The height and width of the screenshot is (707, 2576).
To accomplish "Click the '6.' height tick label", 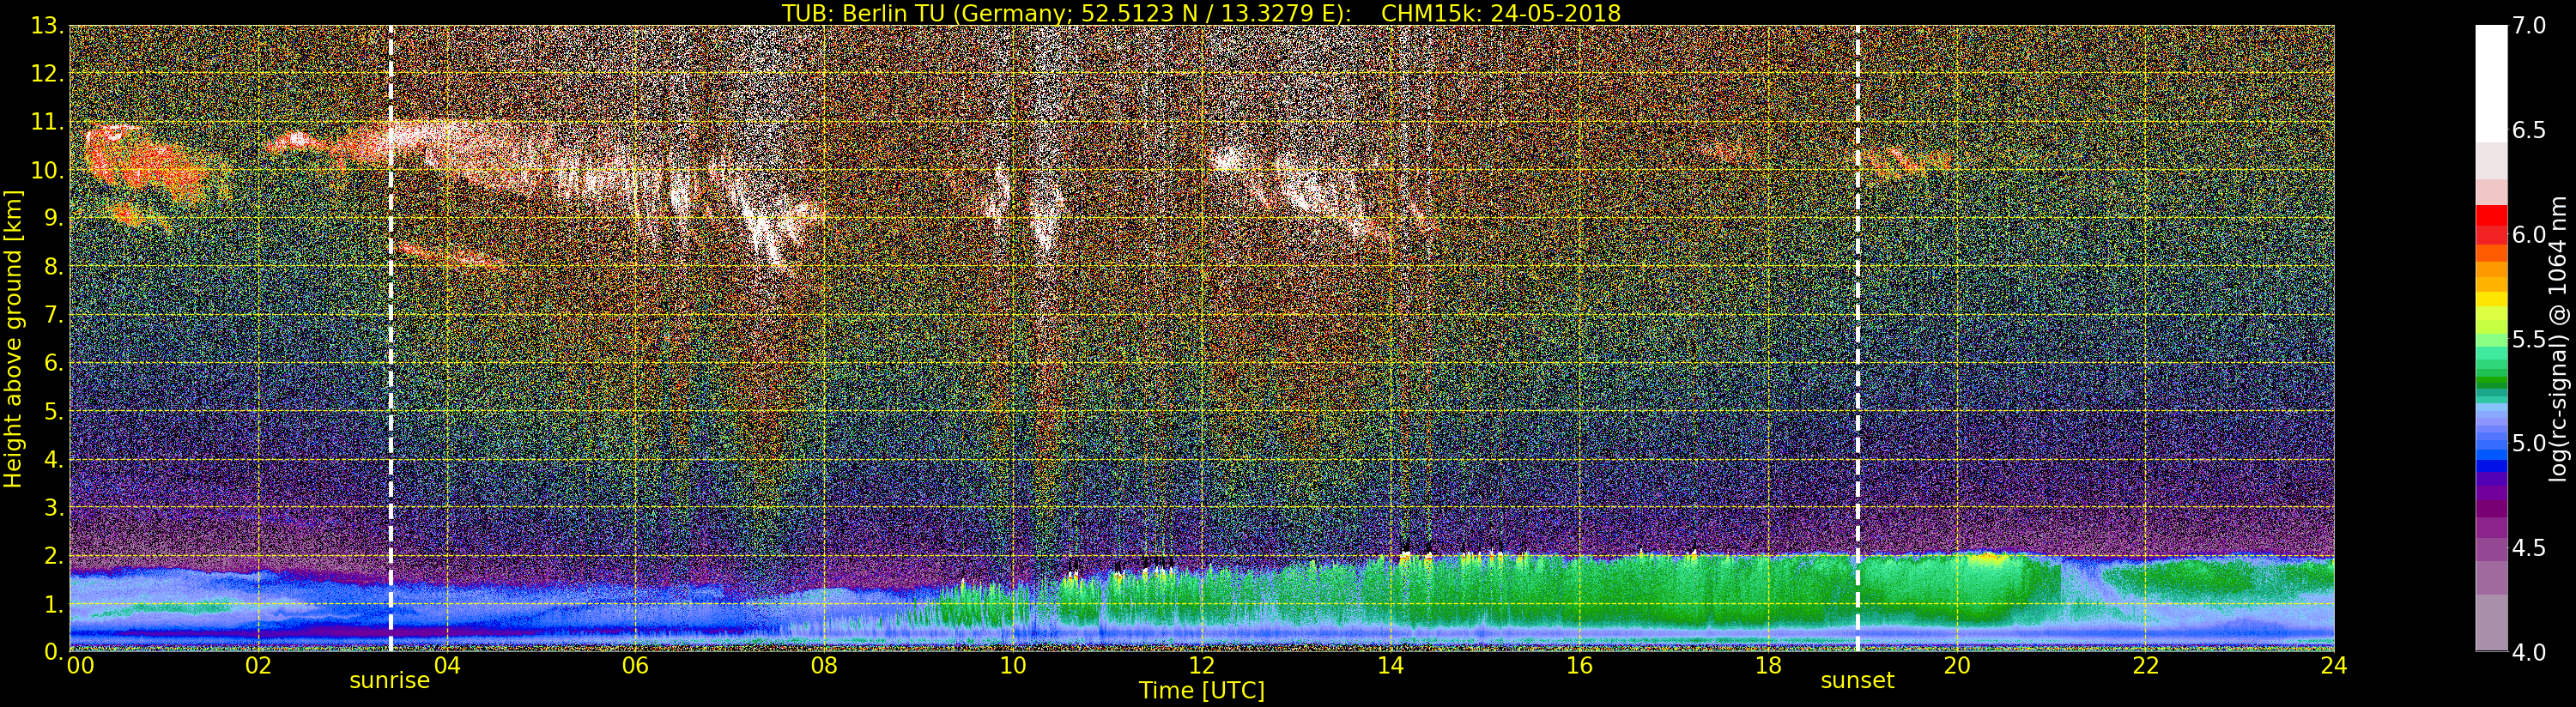I will tap(54, 363).
